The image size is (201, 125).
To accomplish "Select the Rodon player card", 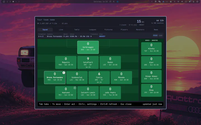I will [110, 62].
